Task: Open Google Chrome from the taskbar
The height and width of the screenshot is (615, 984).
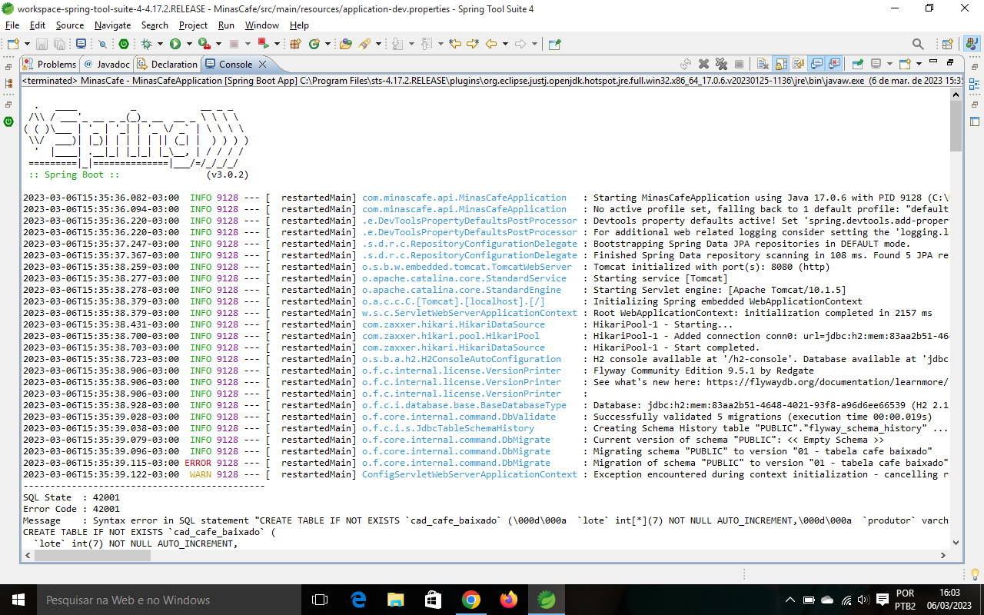Action: coord(471,600)
